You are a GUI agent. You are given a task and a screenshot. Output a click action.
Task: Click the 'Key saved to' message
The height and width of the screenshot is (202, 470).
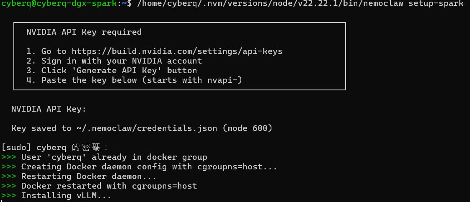(41, 128)
